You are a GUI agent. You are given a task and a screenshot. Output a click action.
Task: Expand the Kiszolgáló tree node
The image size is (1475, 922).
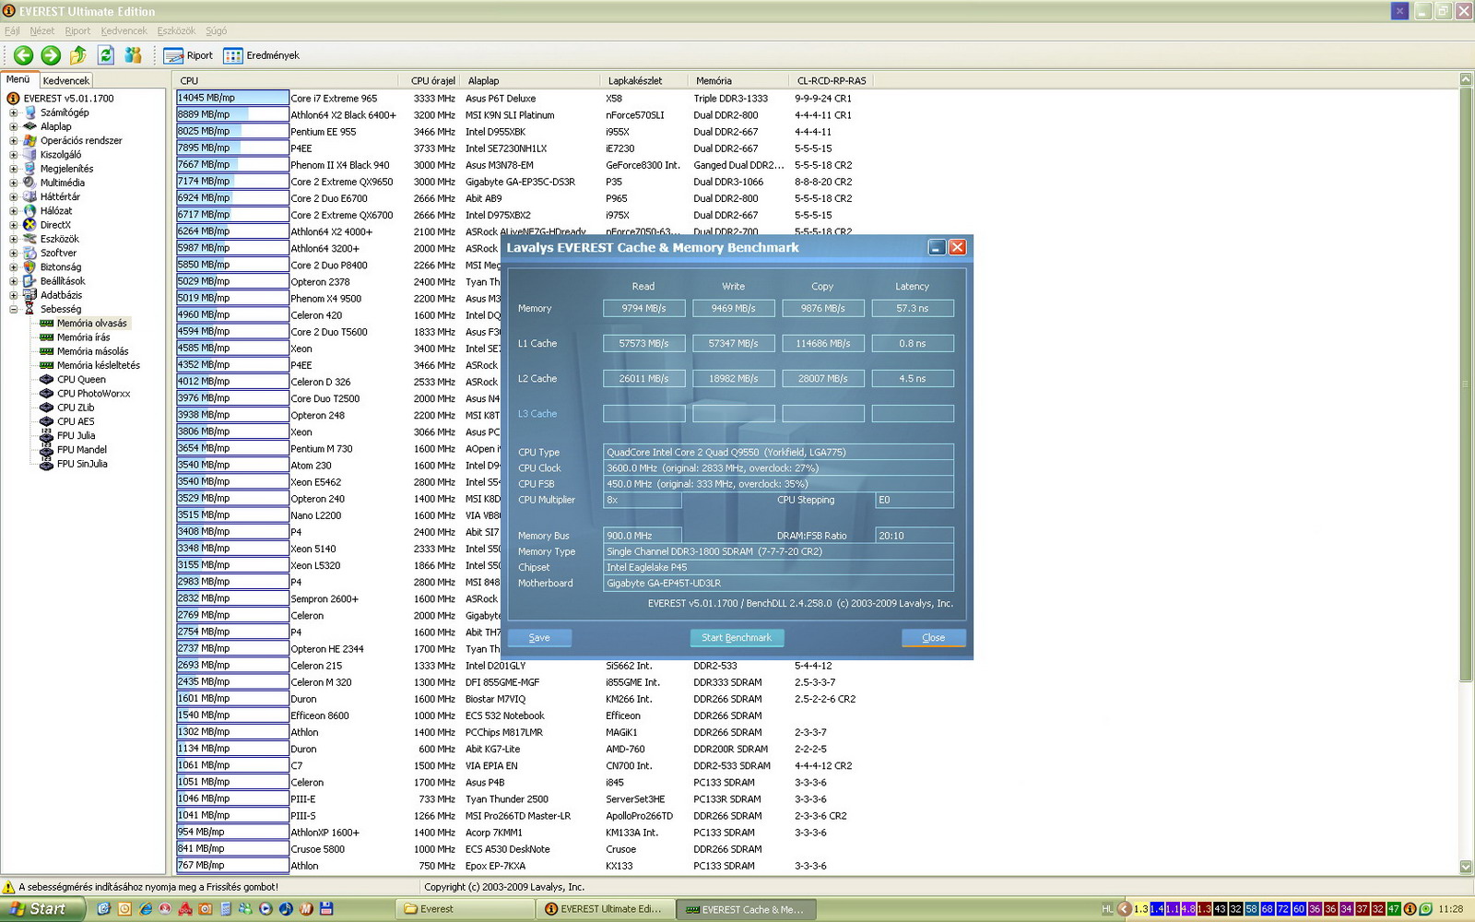point(14,155)
